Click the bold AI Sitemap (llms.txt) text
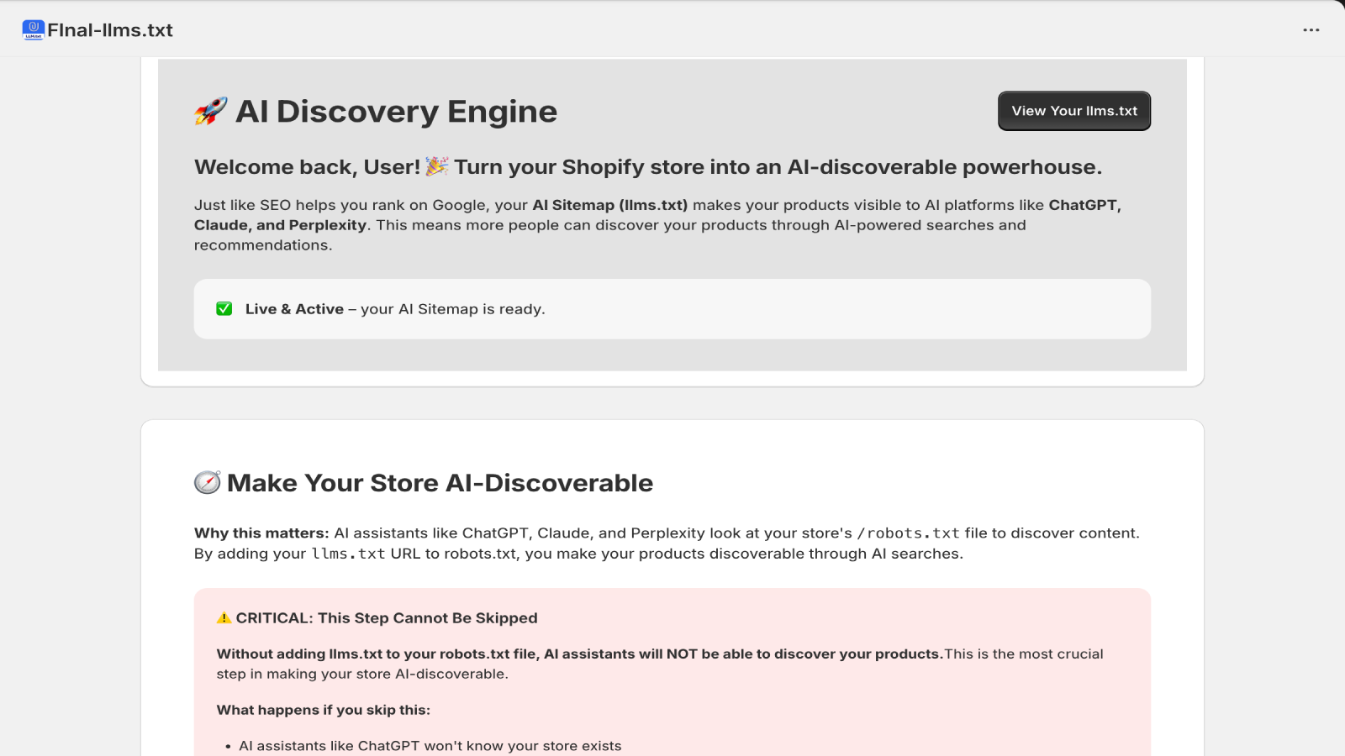 pos(610,205)
